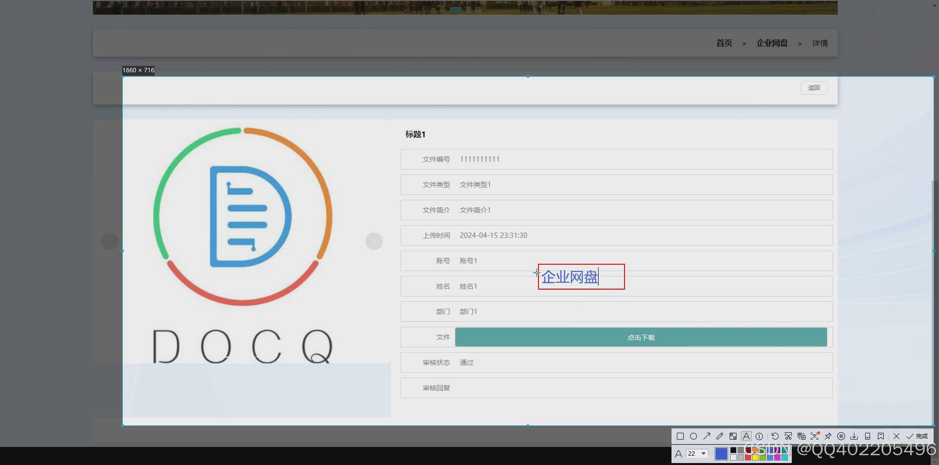Screen dimensions: 939x465
Task: Click the screen recording icon
Action: 841,436
